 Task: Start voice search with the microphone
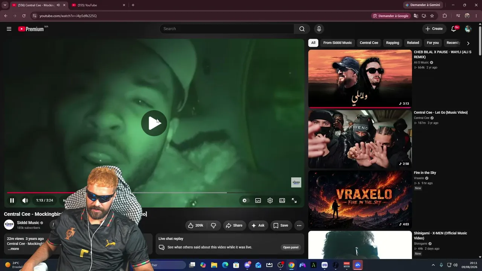click(x=319, y=29)
